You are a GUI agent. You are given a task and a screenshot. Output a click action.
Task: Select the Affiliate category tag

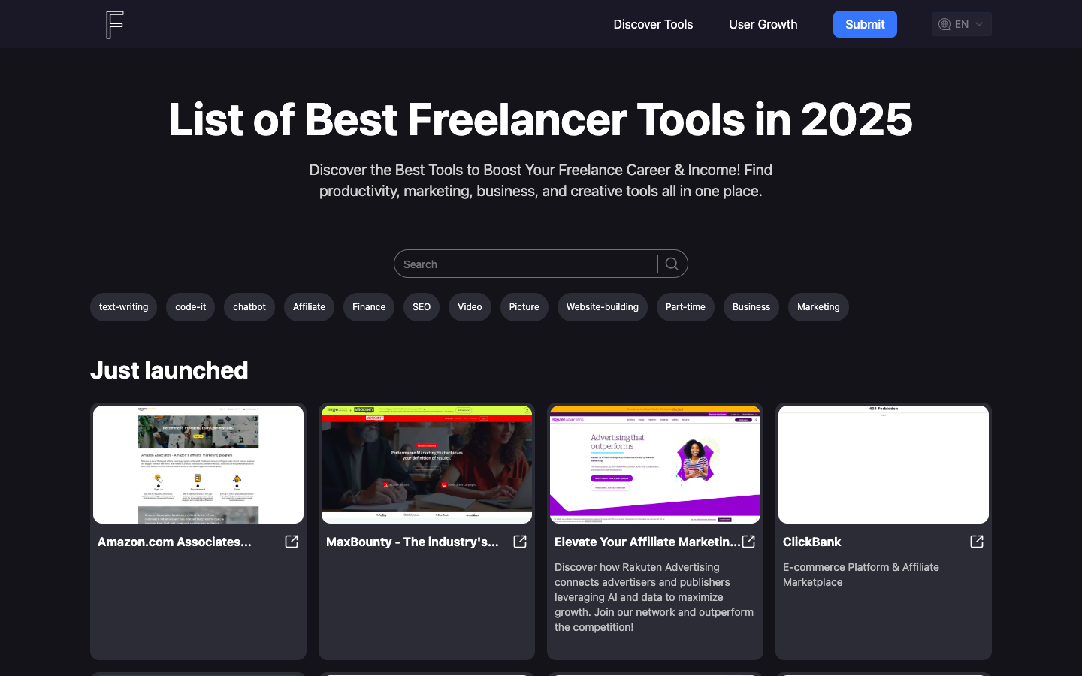(309, 307)
